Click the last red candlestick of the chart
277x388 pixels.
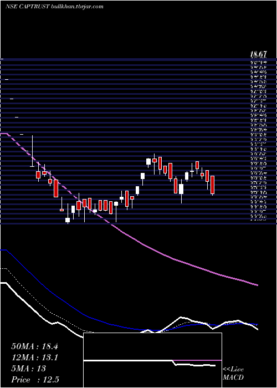tap(212, 185)
